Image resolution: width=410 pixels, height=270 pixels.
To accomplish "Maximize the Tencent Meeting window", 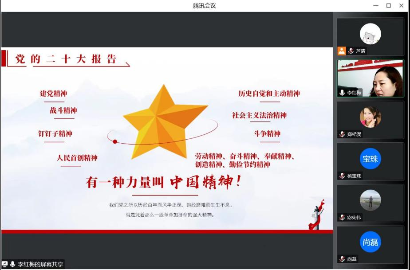I will coord(389,6).
